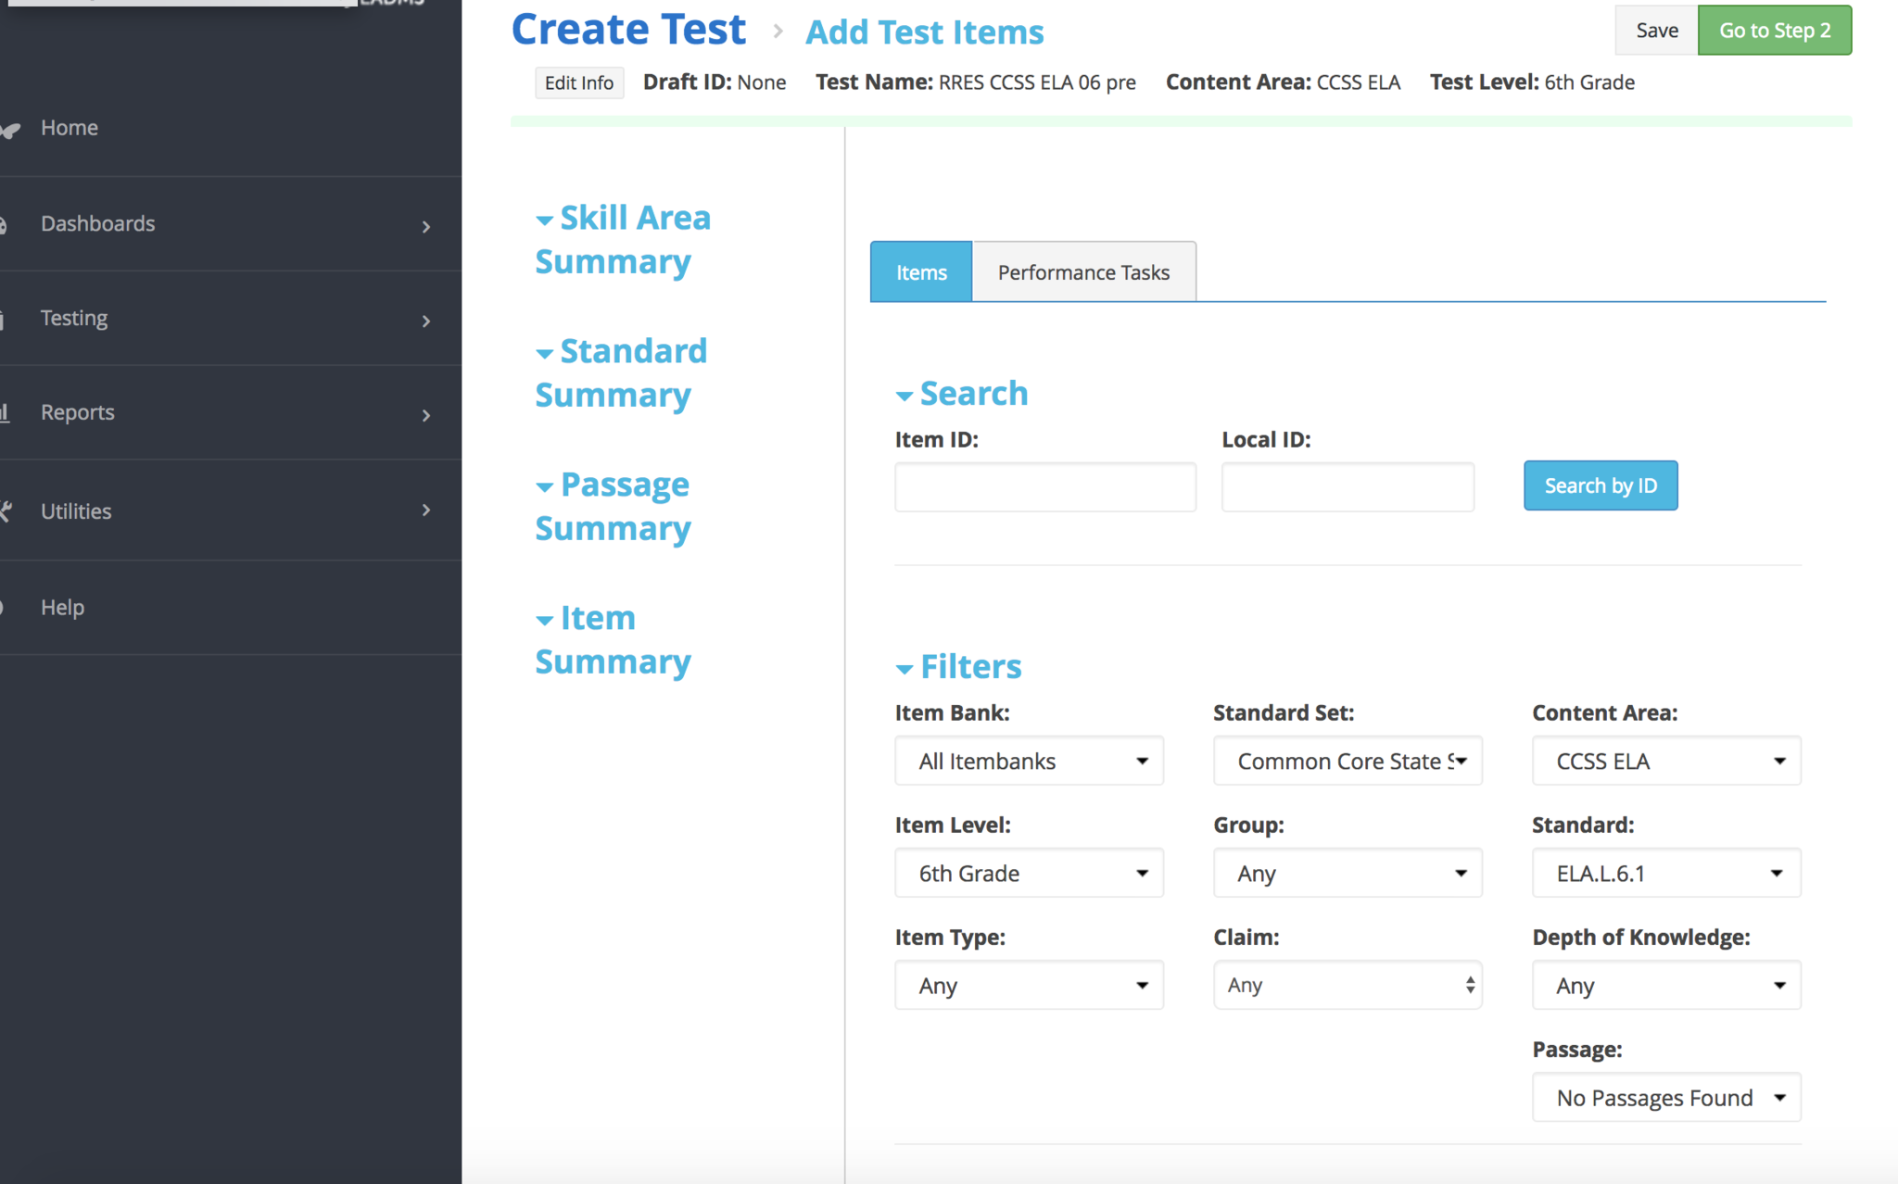
Task: Switch to the Performance Tasks tab
Action: coord(1083,272)
